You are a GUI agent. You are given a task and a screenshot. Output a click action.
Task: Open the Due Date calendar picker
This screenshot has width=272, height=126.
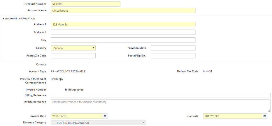click(265, 116)
